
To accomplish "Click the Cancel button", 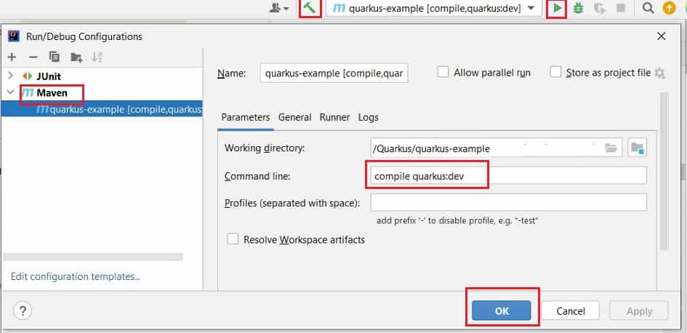I will 571,311.
